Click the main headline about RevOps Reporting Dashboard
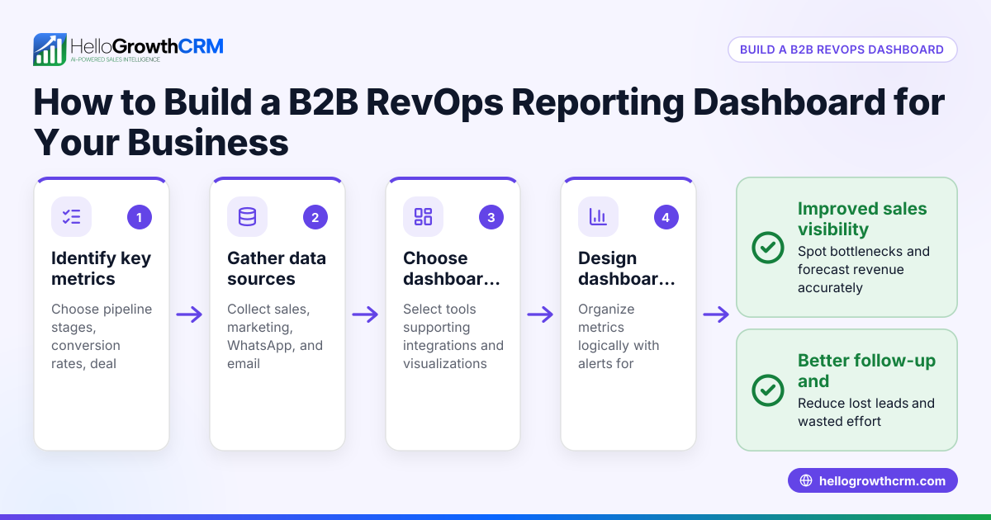Viewport: 991px width, 520px height. pos(489,122)
